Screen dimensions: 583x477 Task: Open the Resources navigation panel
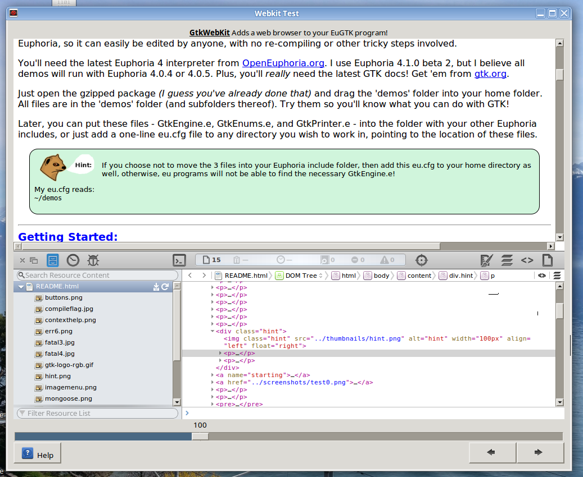click(x=52, y=260)
